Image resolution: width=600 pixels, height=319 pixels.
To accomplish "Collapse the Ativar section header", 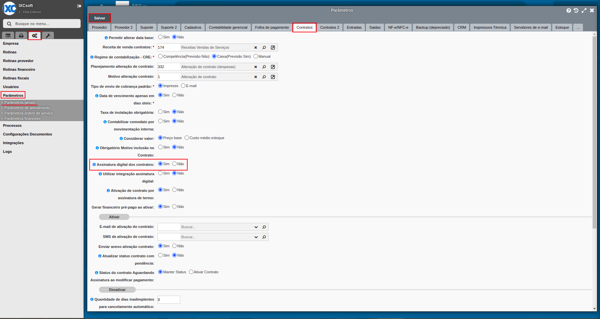I will click(x=114, y=217).
